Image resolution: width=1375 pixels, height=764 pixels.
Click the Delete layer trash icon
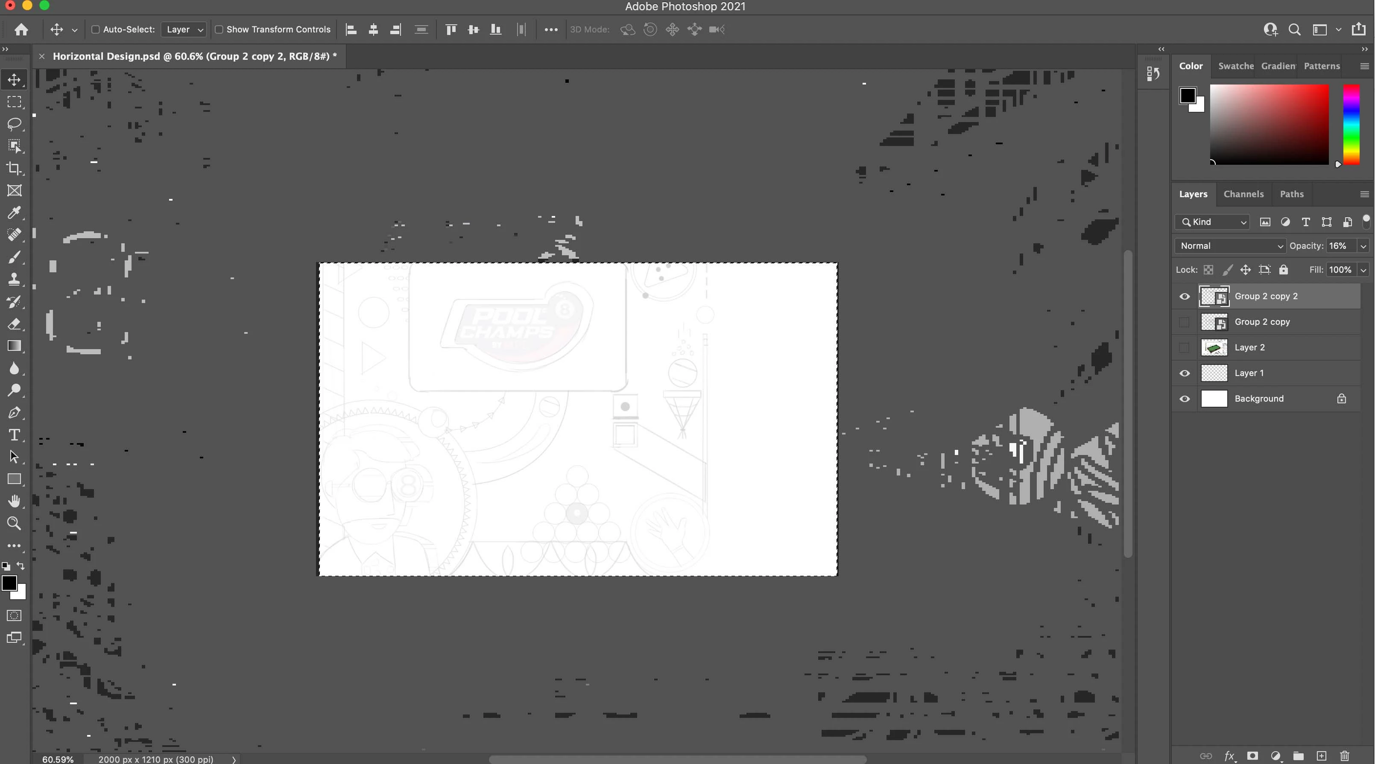pyautogui.click(x=1344, y=755)
